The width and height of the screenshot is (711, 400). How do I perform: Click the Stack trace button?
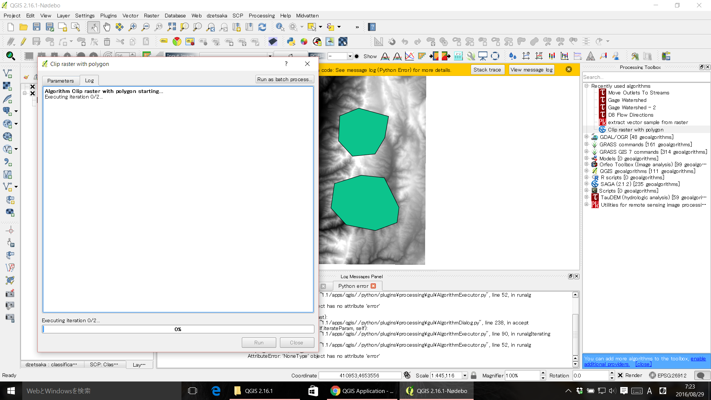(487, 70)
